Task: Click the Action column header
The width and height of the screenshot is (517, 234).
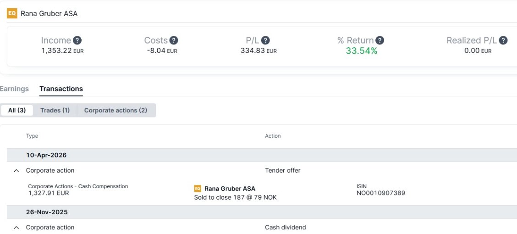Action: (273, 136)
